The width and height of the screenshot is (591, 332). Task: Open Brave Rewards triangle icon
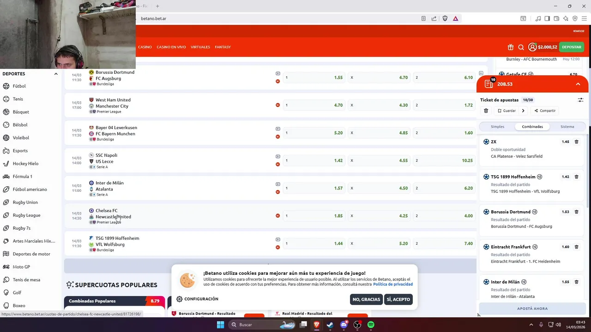[x=455, y=18]
